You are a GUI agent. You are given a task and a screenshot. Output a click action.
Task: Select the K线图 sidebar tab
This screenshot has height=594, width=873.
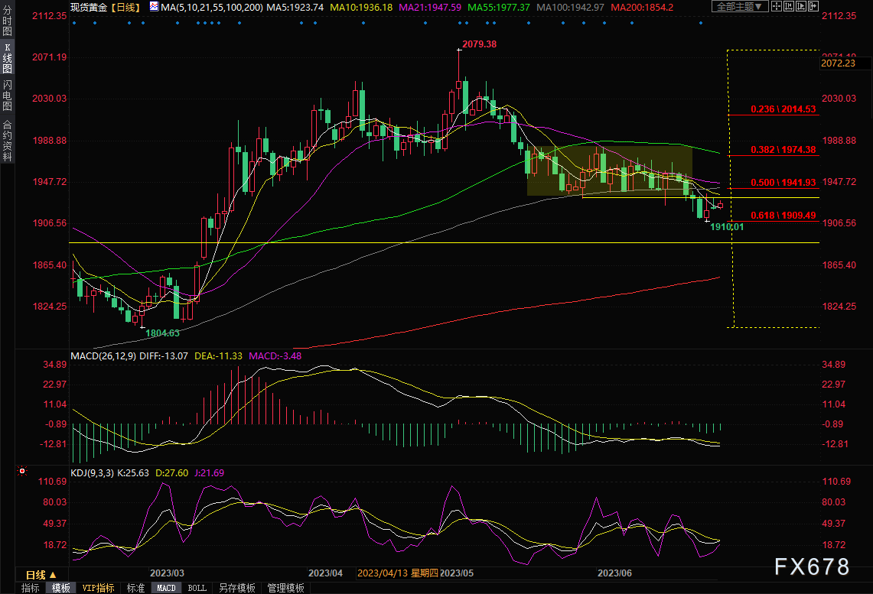coord(7,59)
